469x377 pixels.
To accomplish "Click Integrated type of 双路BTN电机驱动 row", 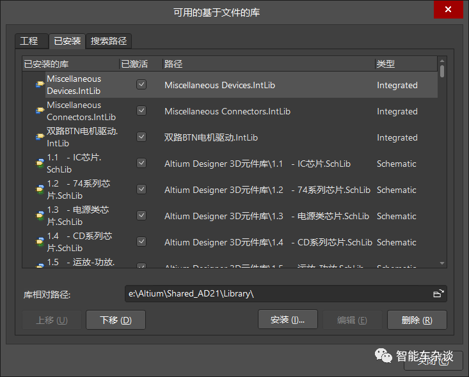I will pos(397,137).
